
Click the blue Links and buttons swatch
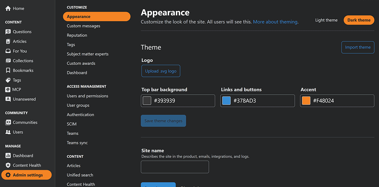point(226,101)
